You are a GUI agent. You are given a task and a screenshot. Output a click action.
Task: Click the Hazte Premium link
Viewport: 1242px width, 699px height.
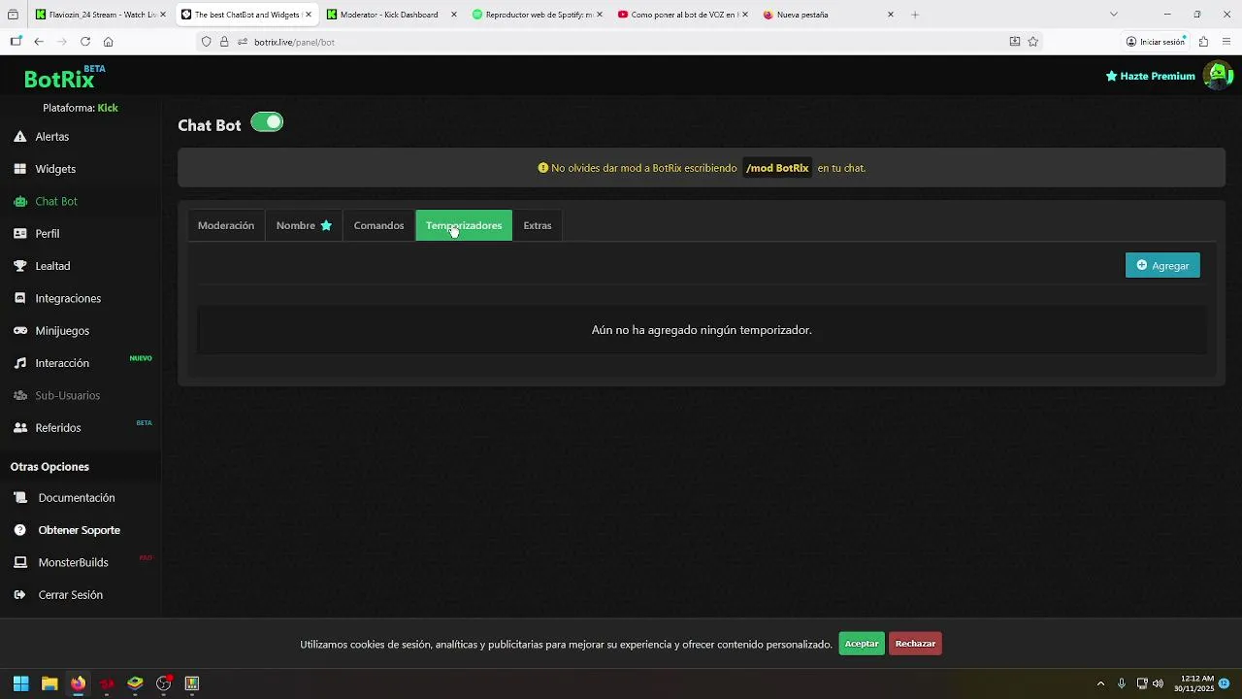(1151, 76)
